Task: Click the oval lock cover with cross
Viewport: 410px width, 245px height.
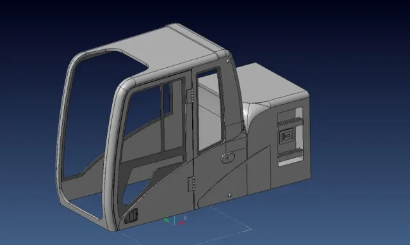Action: pos(228,158)
